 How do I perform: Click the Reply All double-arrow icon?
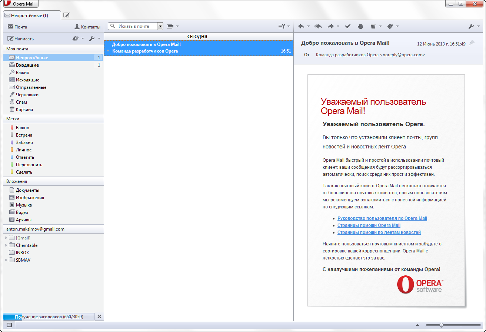click(x=318, y=26)
